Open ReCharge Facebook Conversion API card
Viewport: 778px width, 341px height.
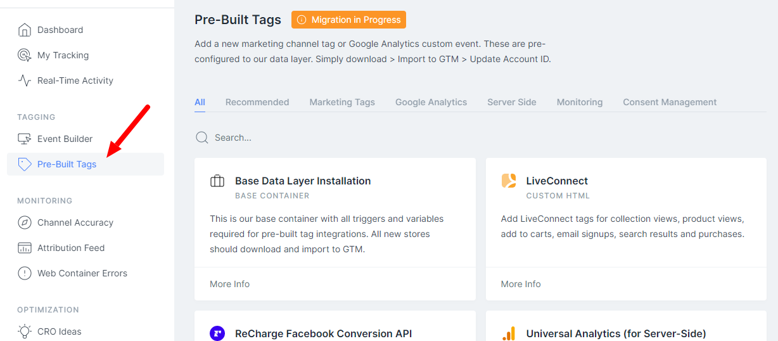pyautogui.click(x=323, y=333)
